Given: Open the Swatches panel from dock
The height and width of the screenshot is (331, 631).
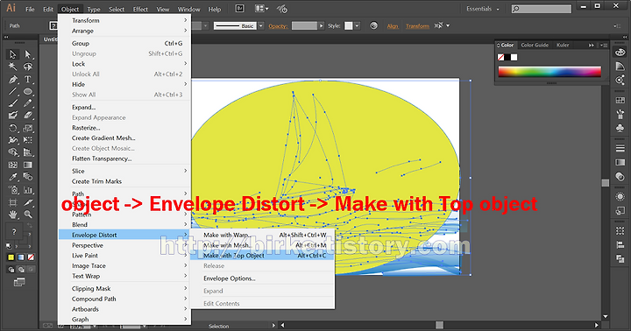Looking at the screenshot, I should point(620,100).
